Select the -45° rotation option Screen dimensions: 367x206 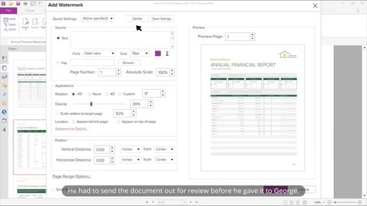click(73, 94)
